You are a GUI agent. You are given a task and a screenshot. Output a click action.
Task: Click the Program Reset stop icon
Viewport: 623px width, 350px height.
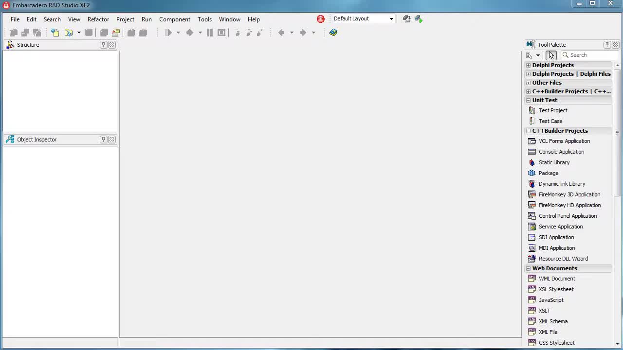click(x=221, y=33)
